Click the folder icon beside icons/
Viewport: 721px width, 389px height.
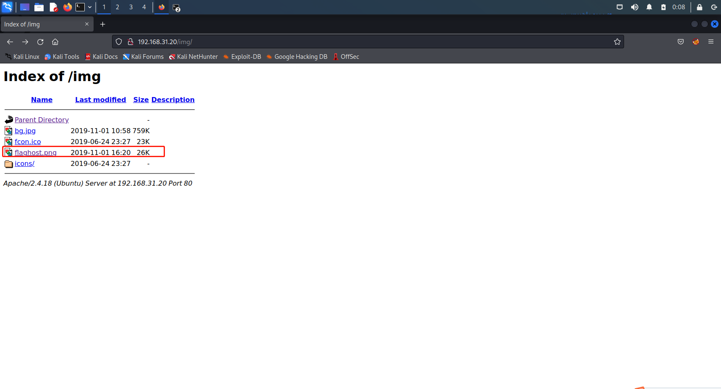click(9, 163)
